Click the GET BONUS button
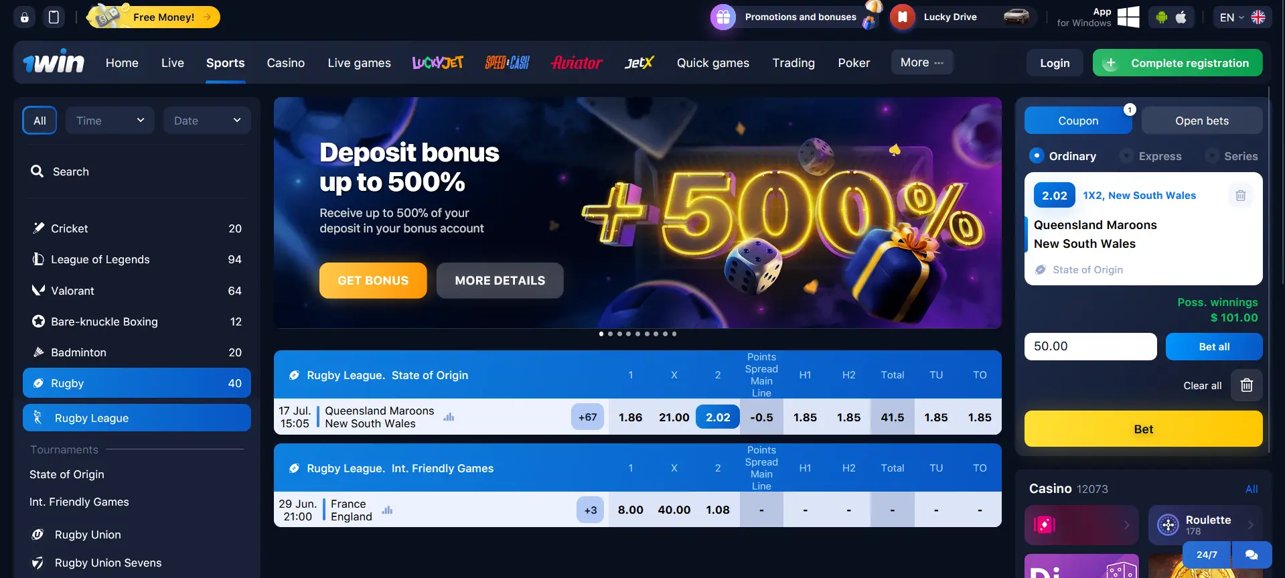The image size is (1285, 578). point(373,281)
